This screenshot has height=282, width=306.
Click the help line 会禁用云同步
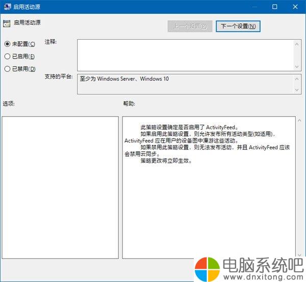142,154
